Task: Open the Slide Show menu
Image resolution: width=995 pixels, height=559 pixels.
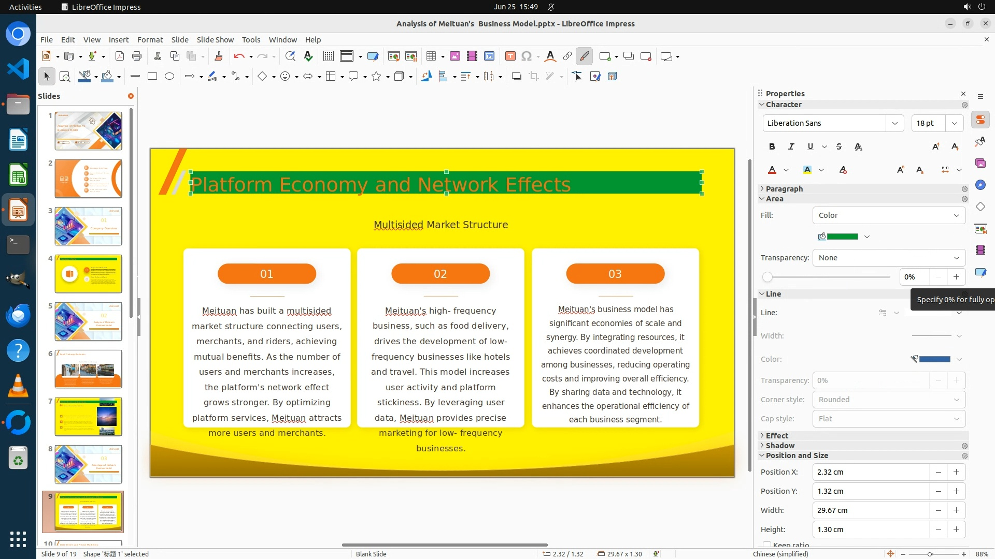Action: (x=215, y=40)
